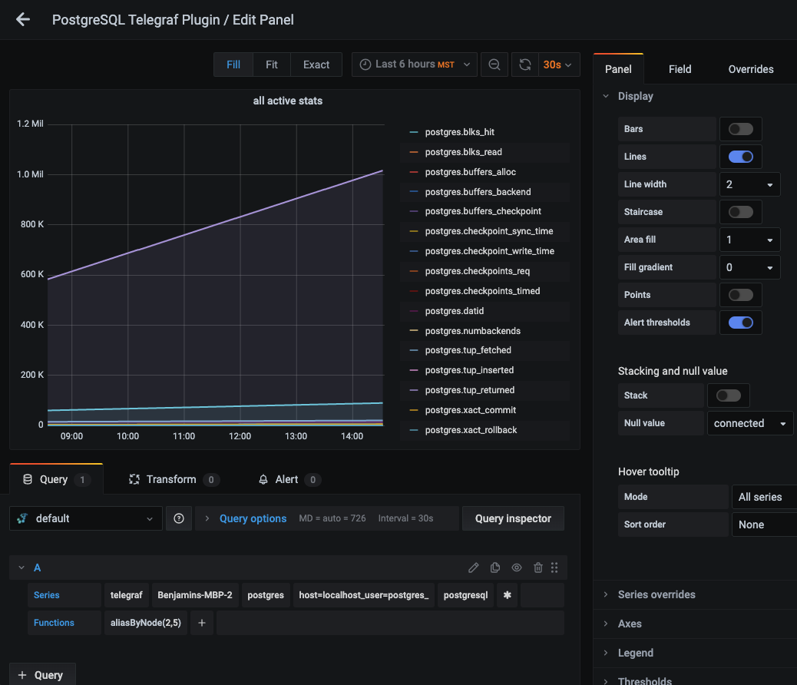Change the Null value dropdown

click(750, 423)
